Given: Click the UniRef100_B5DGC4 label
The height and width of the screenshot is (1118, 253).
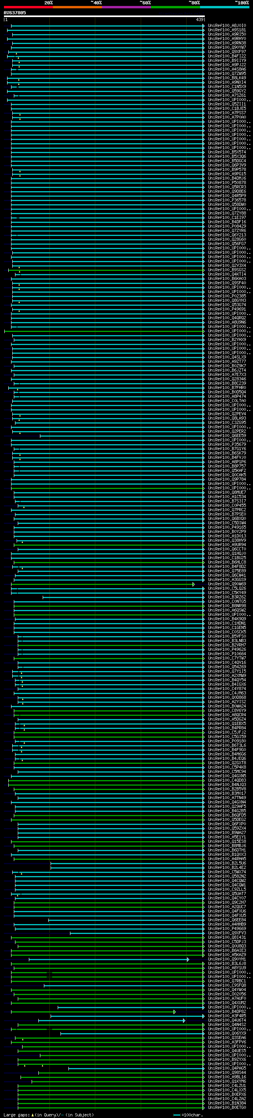Looking at the screenshot, I should [227, 161].
